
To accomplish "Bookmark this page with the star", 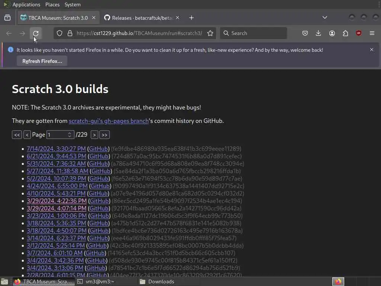I will point(210,33).
